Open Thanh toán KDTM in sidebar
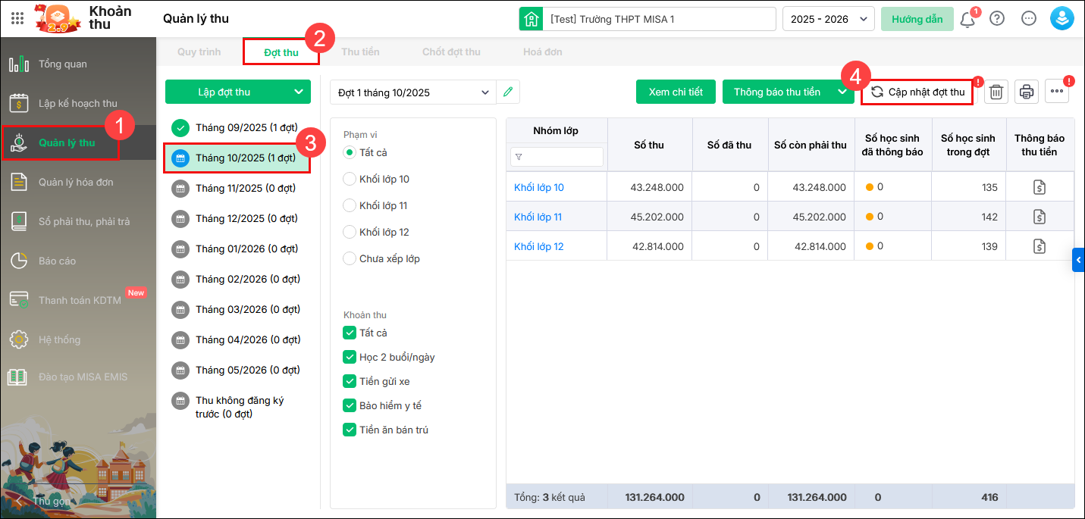 (78, 300)
